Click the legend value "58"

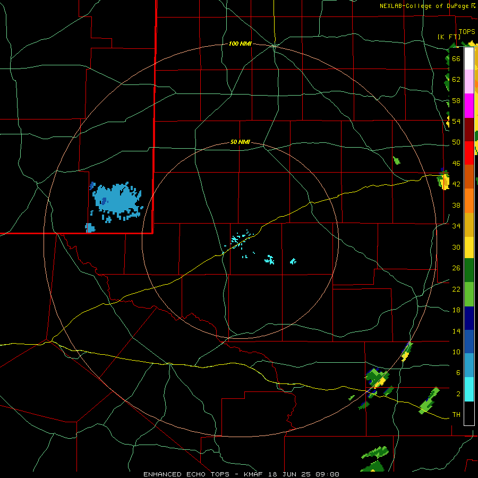click(456, 100)
